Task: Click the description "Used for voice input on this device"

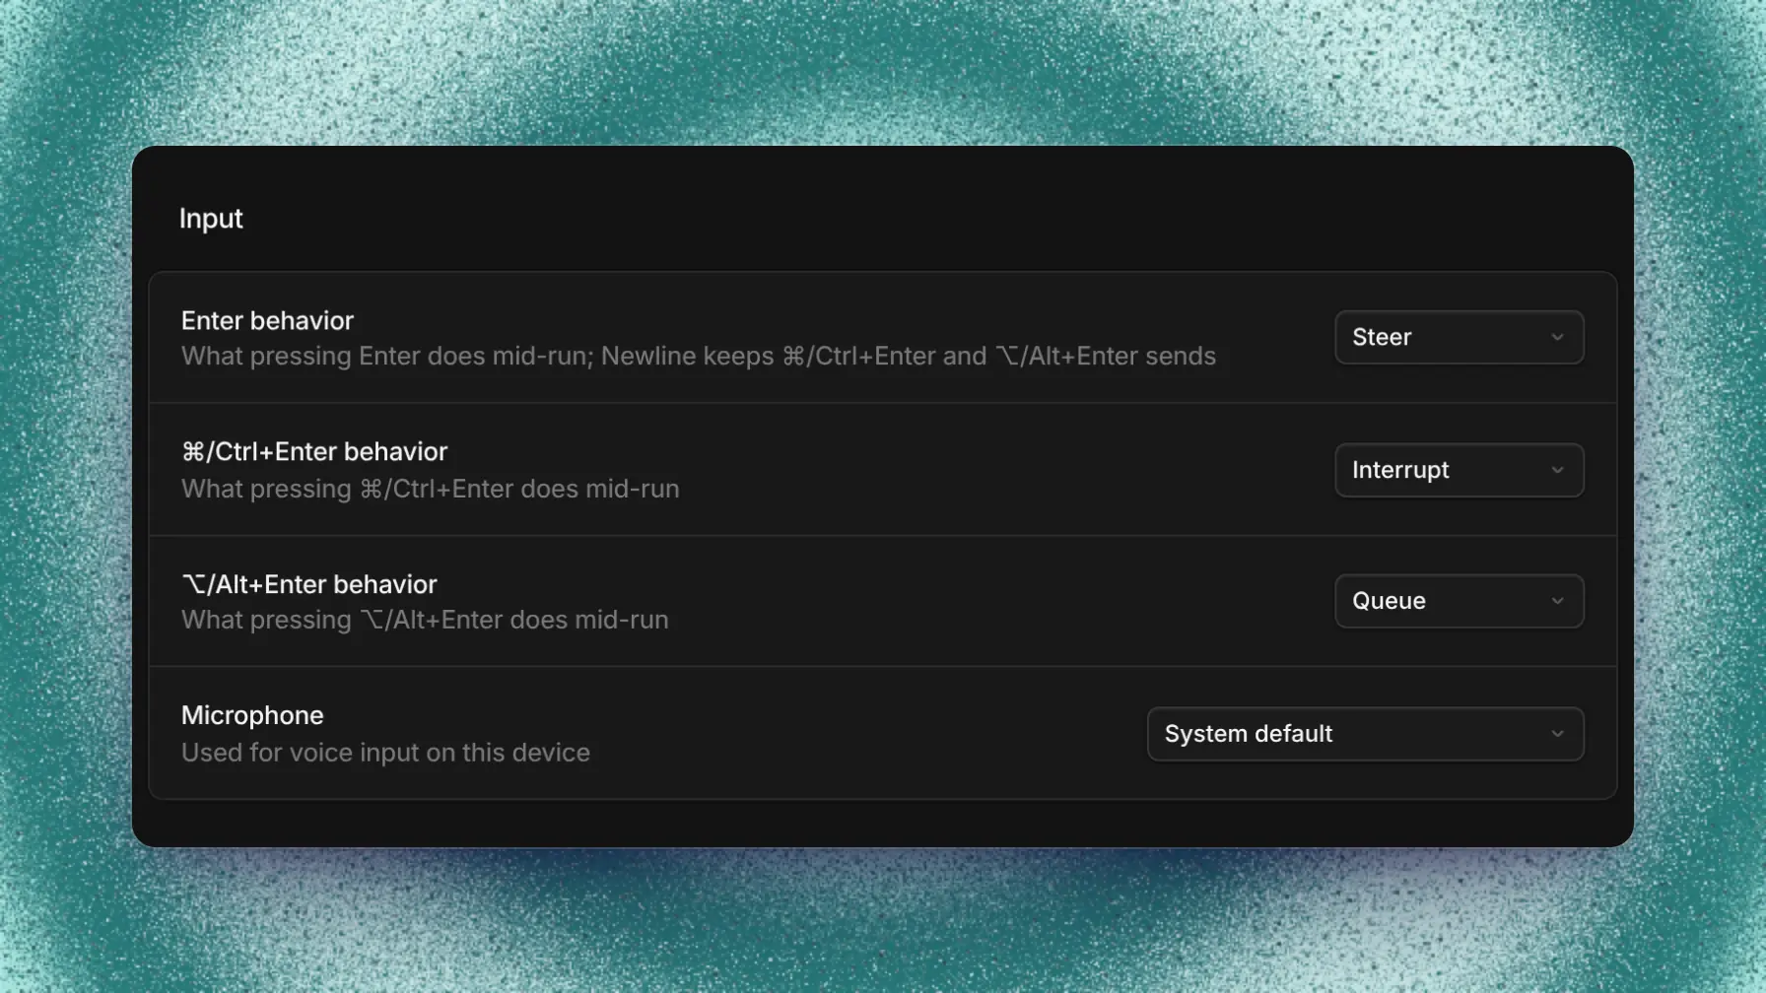Action: pyautogui.click(x=385, y=753)
